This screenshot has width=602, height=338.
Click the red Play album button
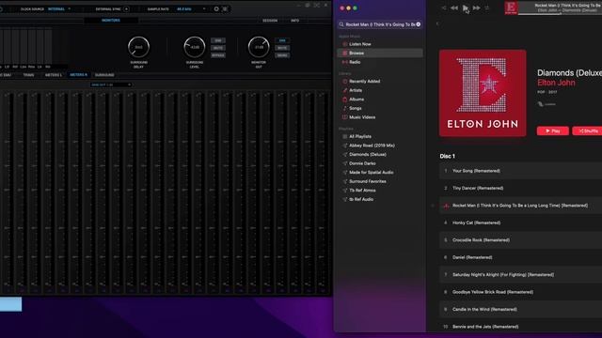[552, 131]
